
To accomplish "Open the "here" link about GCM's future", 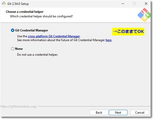I will [x=108, y=40].
